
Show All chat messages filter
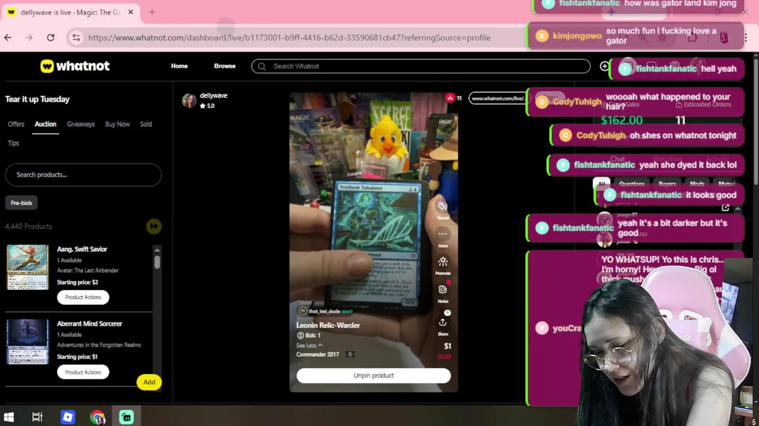601,183
